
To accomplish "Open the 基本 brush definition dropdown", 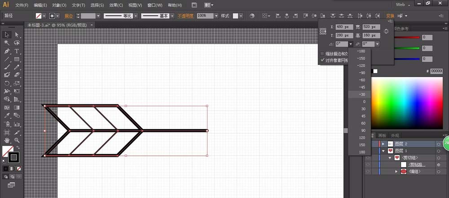I will (x=172, y=16).
